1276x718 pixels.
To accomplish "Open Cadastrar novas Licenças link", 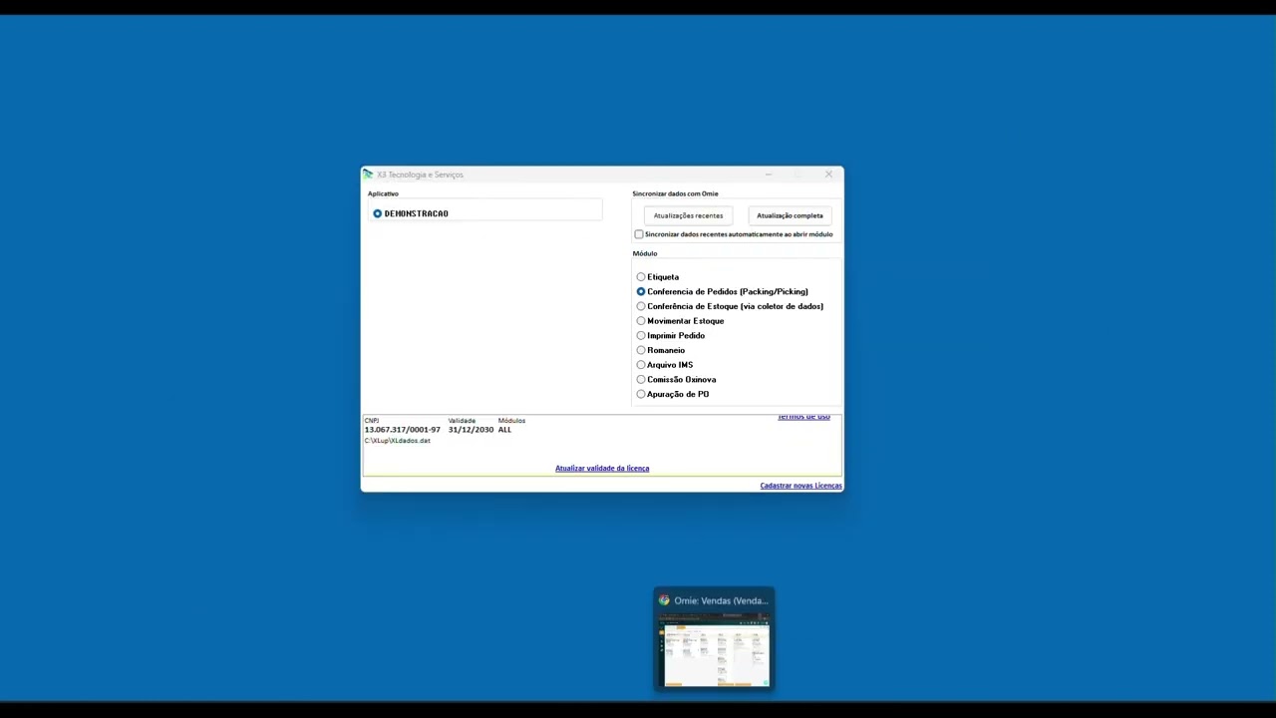I will tap(800, 486).
